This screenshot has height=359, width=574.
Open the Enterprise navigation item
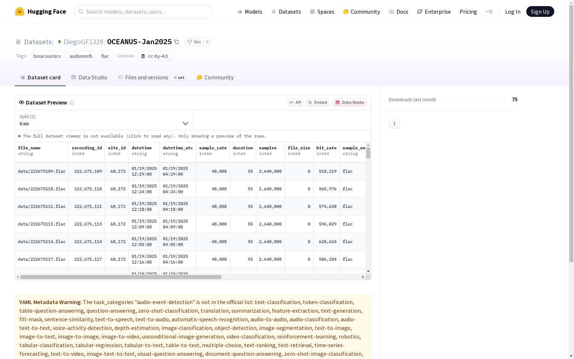[434, 11]
